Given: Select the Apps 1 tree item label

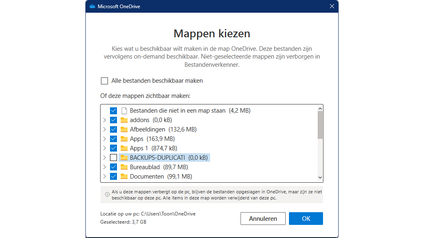Looking at the screenshot, I should [x=139, y=148].
